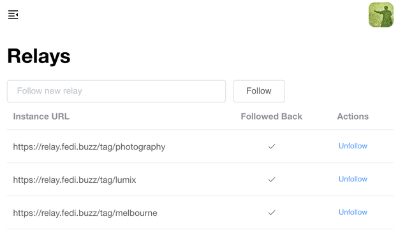
Task: Click the melbourne relay checkmark icon
Action: (x=272, y=213)
